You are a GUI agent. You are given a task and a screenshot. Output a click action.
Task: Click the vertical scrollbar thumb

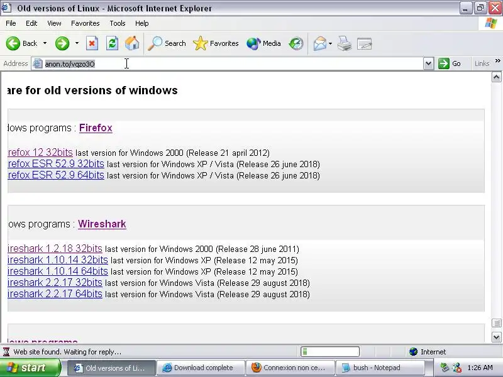(496, 323)
